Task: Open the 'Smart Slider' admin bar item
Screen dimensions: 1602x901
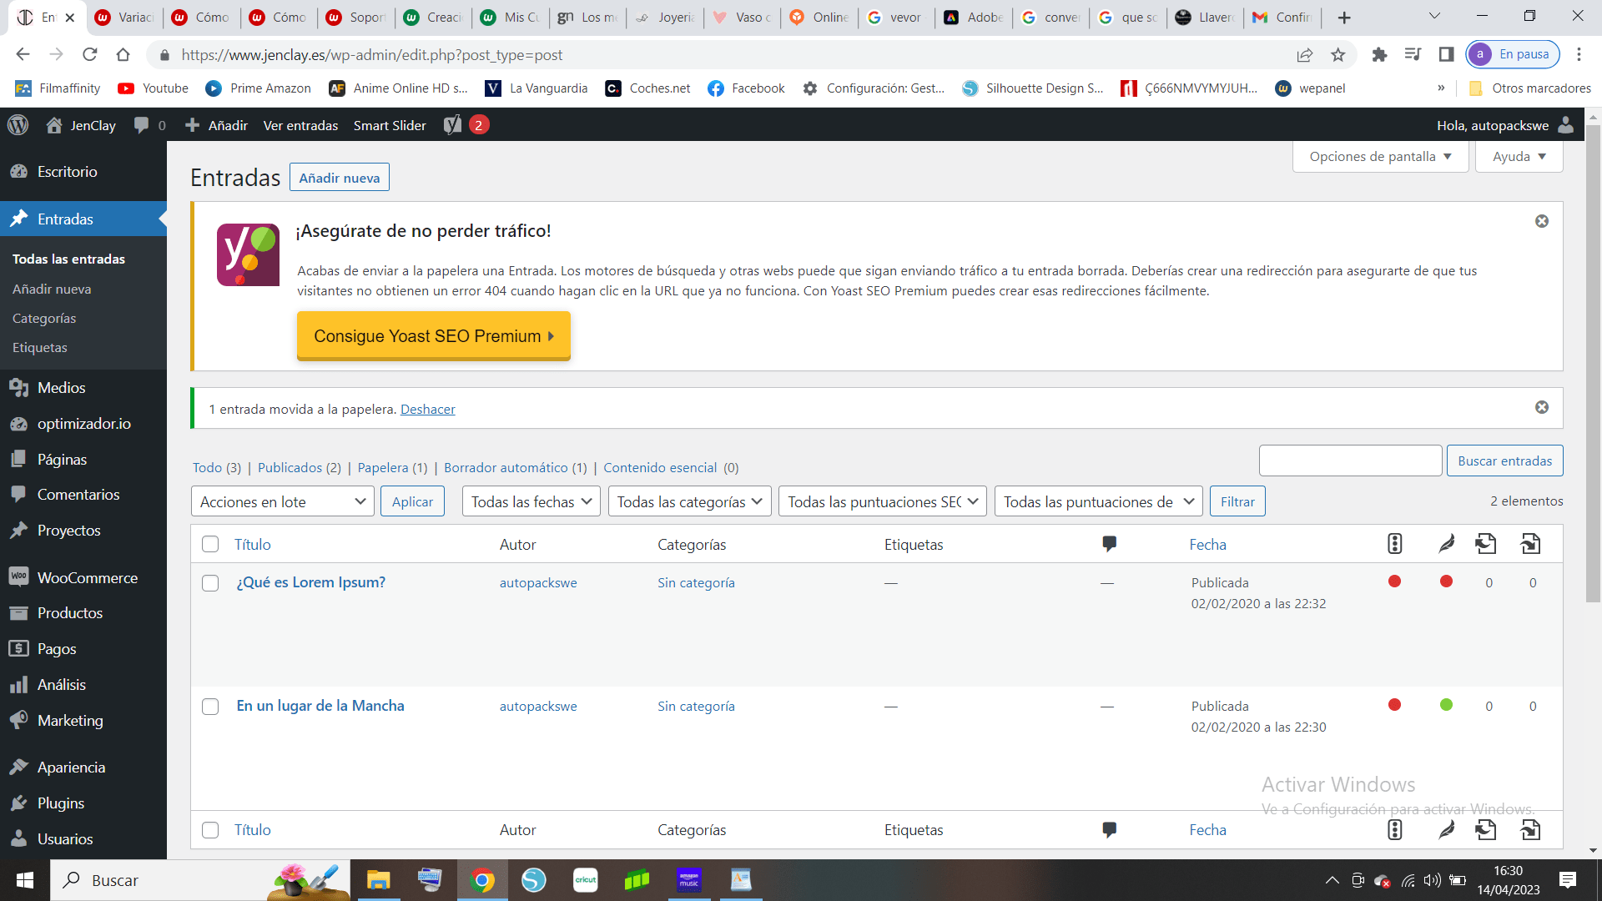Action: [x=390, y=125]
